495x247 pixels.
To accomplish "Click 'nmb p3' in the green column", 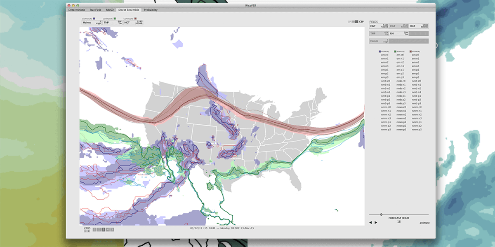I will click(401, 103).
